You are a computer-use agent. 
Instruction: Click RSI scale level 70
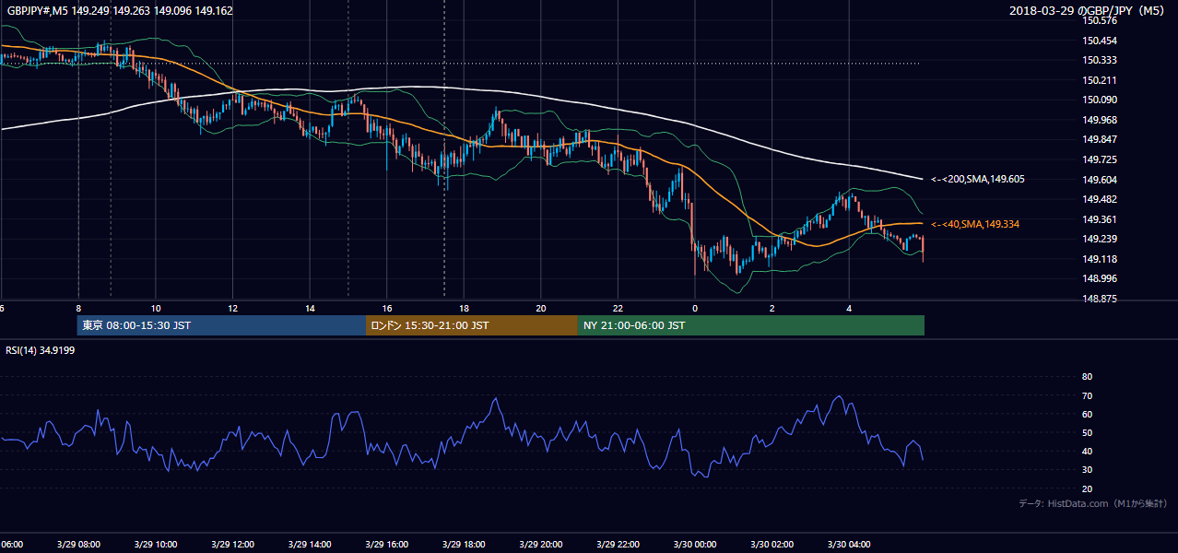[1087, 395]
